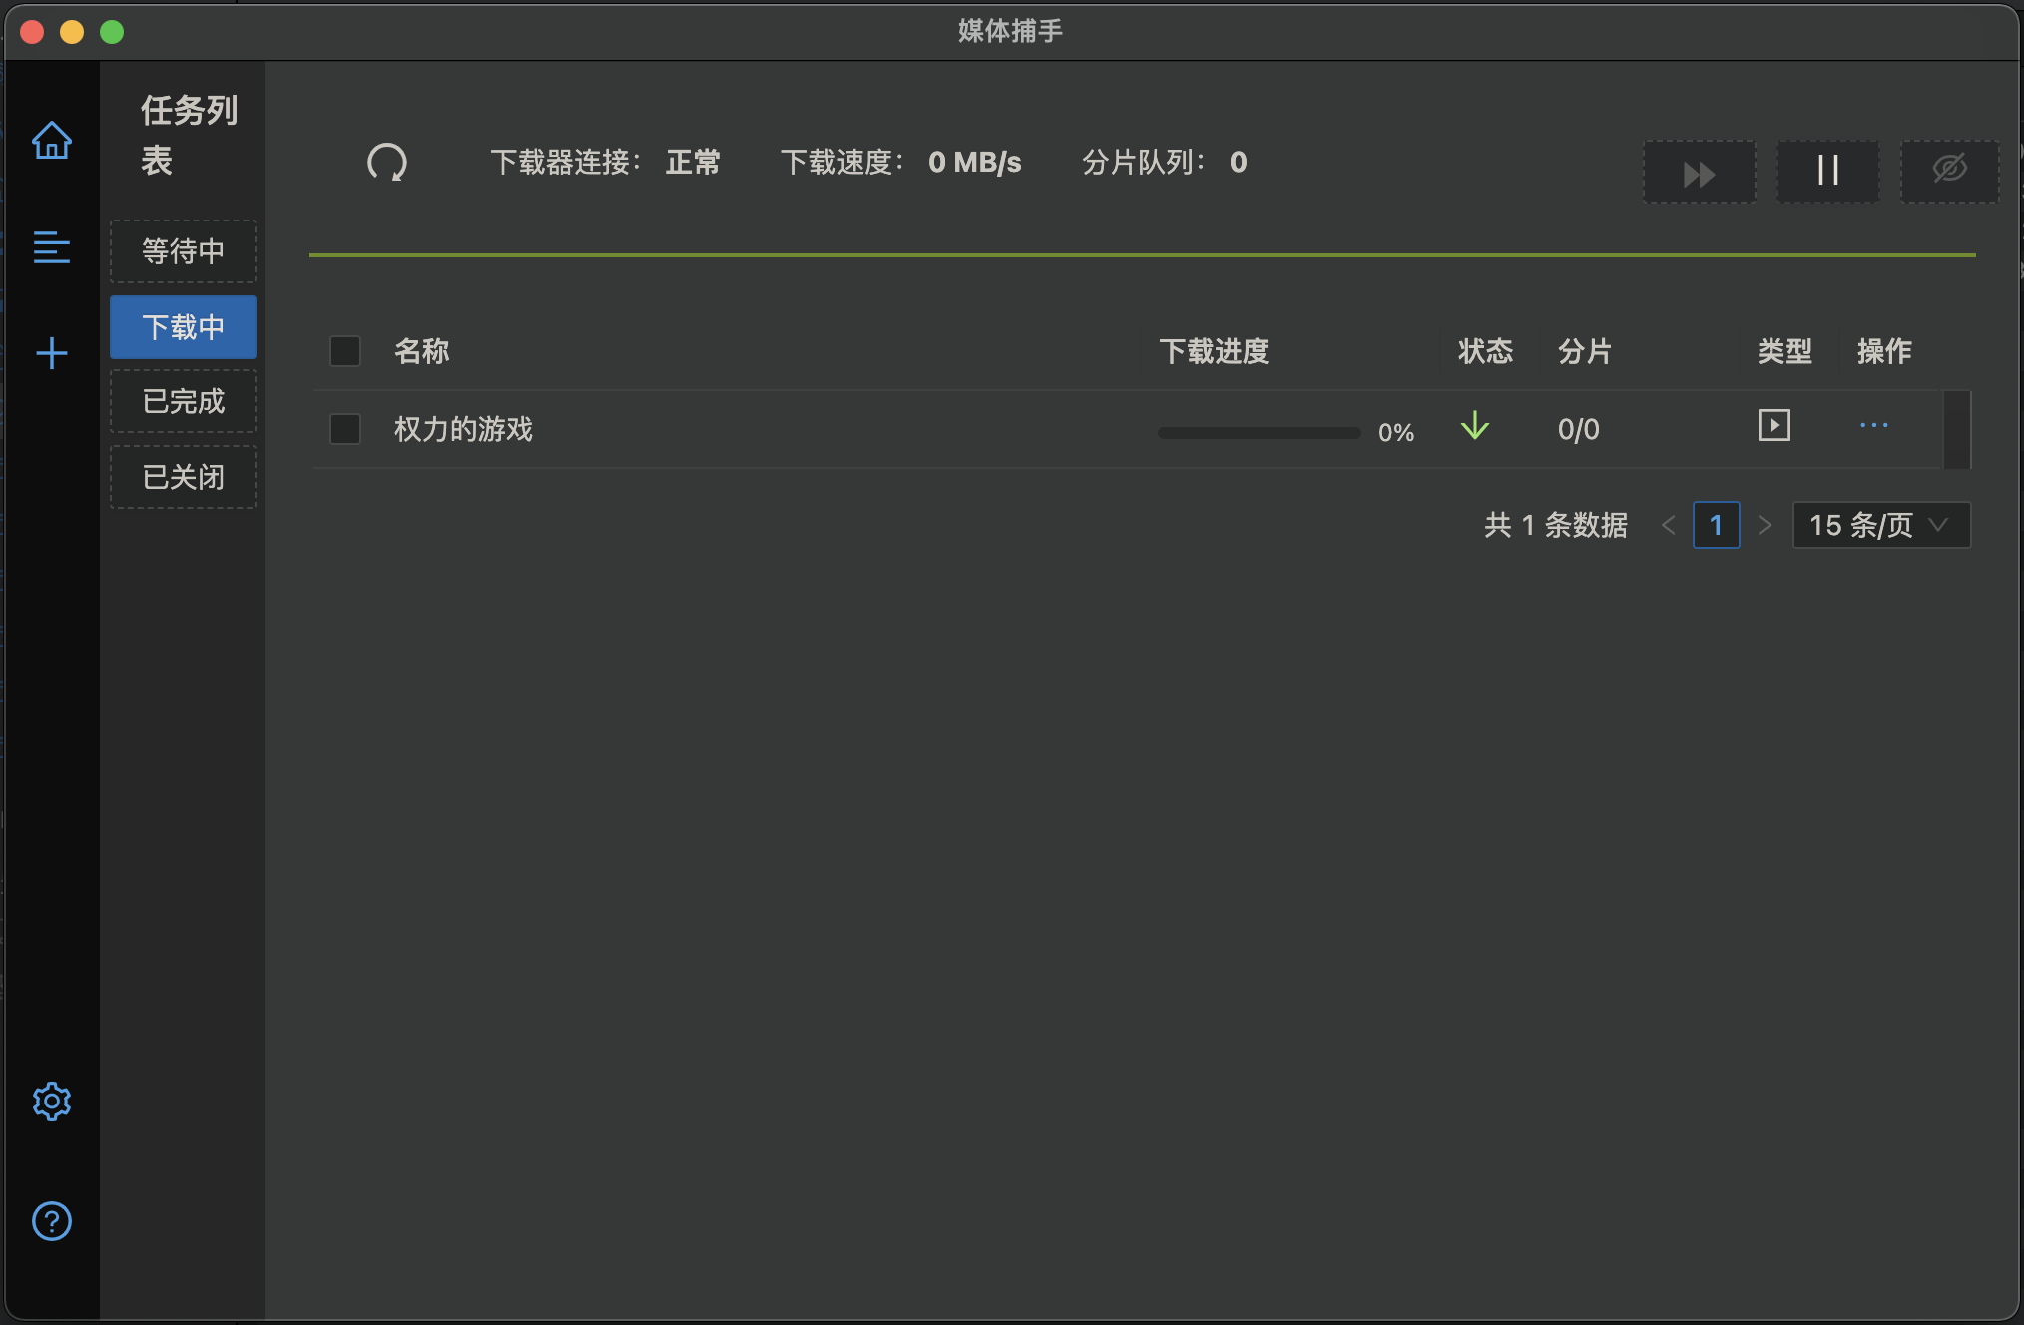Switch to the 等待中 tab
This screenshot has width=2024, height=1325.
[184, 251]
